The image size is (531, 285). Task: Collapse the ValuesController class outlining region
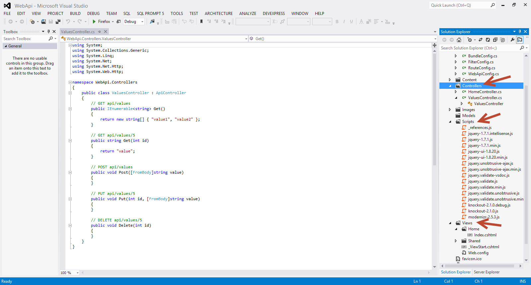pyautogui.click(x=70, y=93)
